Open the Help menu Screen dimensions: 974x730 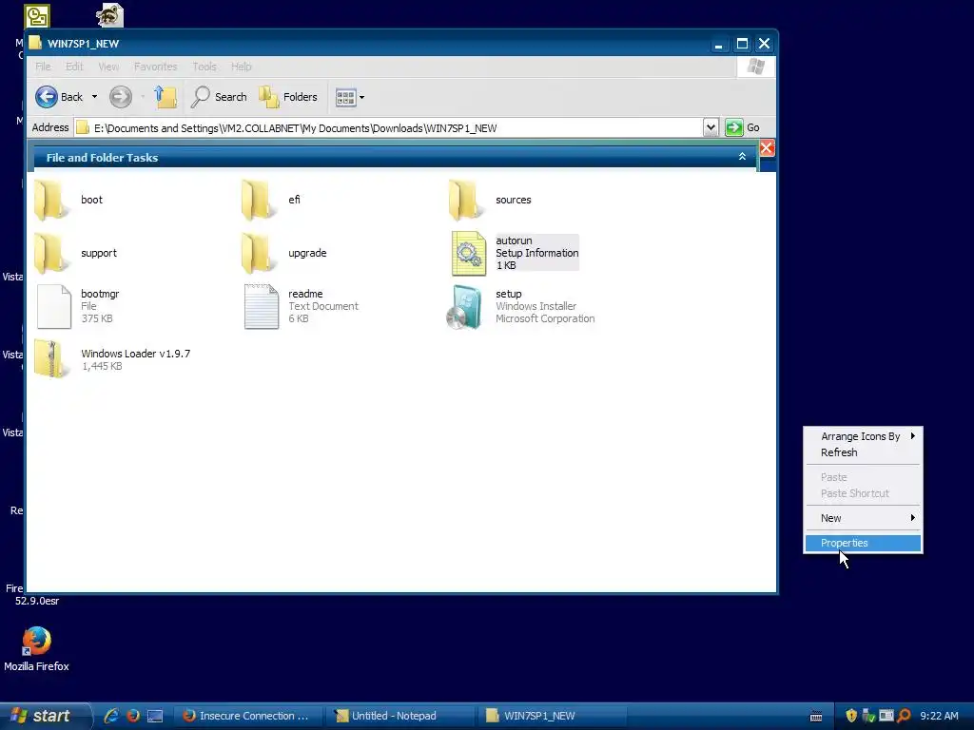(241, 67)
